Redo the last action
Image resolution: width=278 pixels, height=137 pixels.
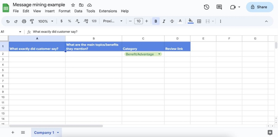[16, 21]
